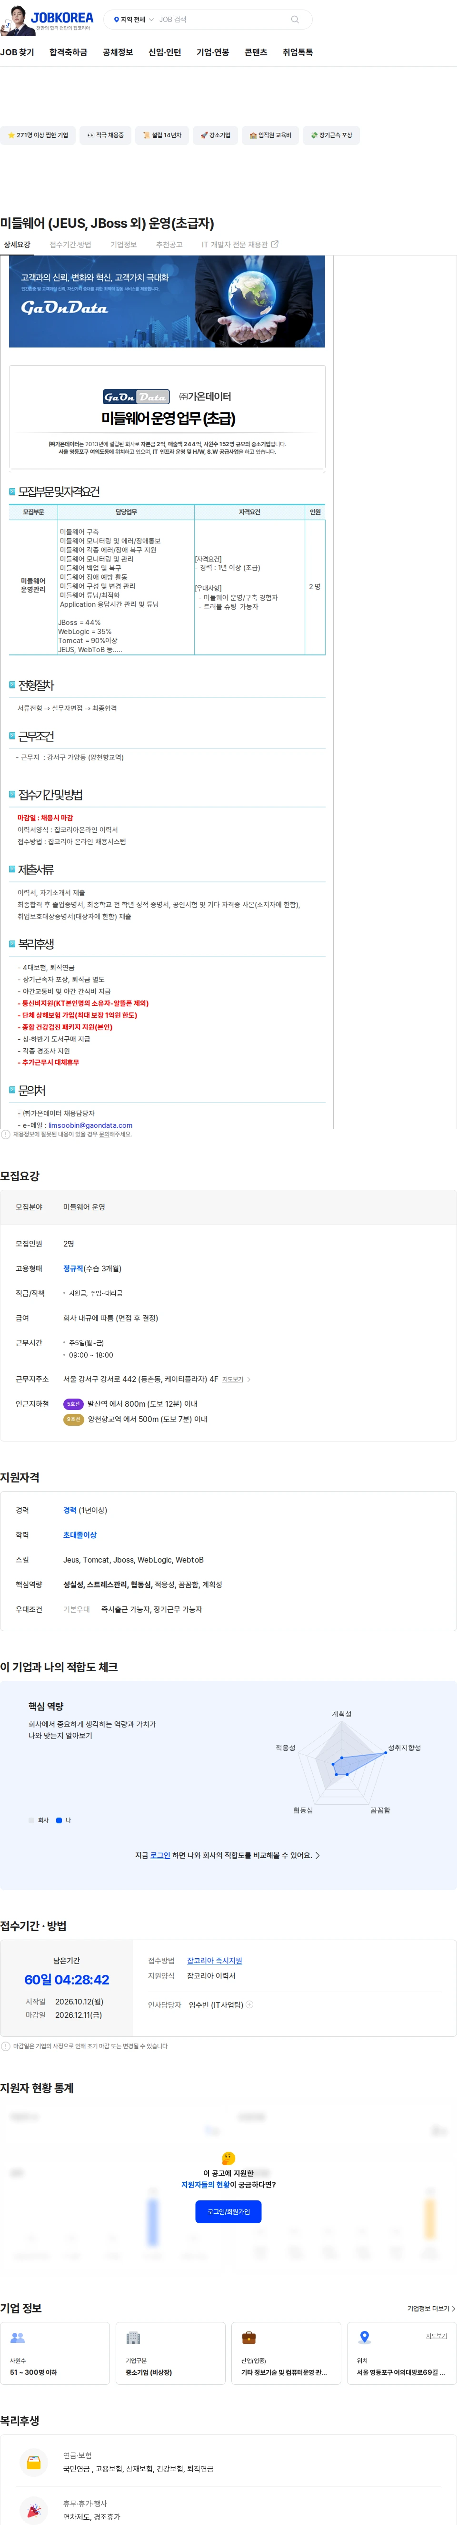Image resolution: width=457 pixels, height=2525 pixels.
Task: Click the GaOnData company logo badge
Action: coord(136,397)
